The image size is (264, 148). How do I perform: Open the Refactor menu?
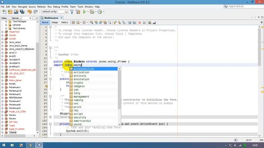(42, 7)
